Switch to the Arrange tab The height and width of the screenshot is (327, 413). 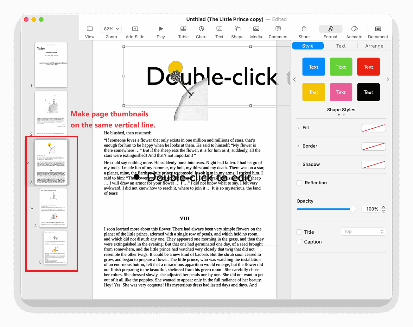tap(374, 46)
